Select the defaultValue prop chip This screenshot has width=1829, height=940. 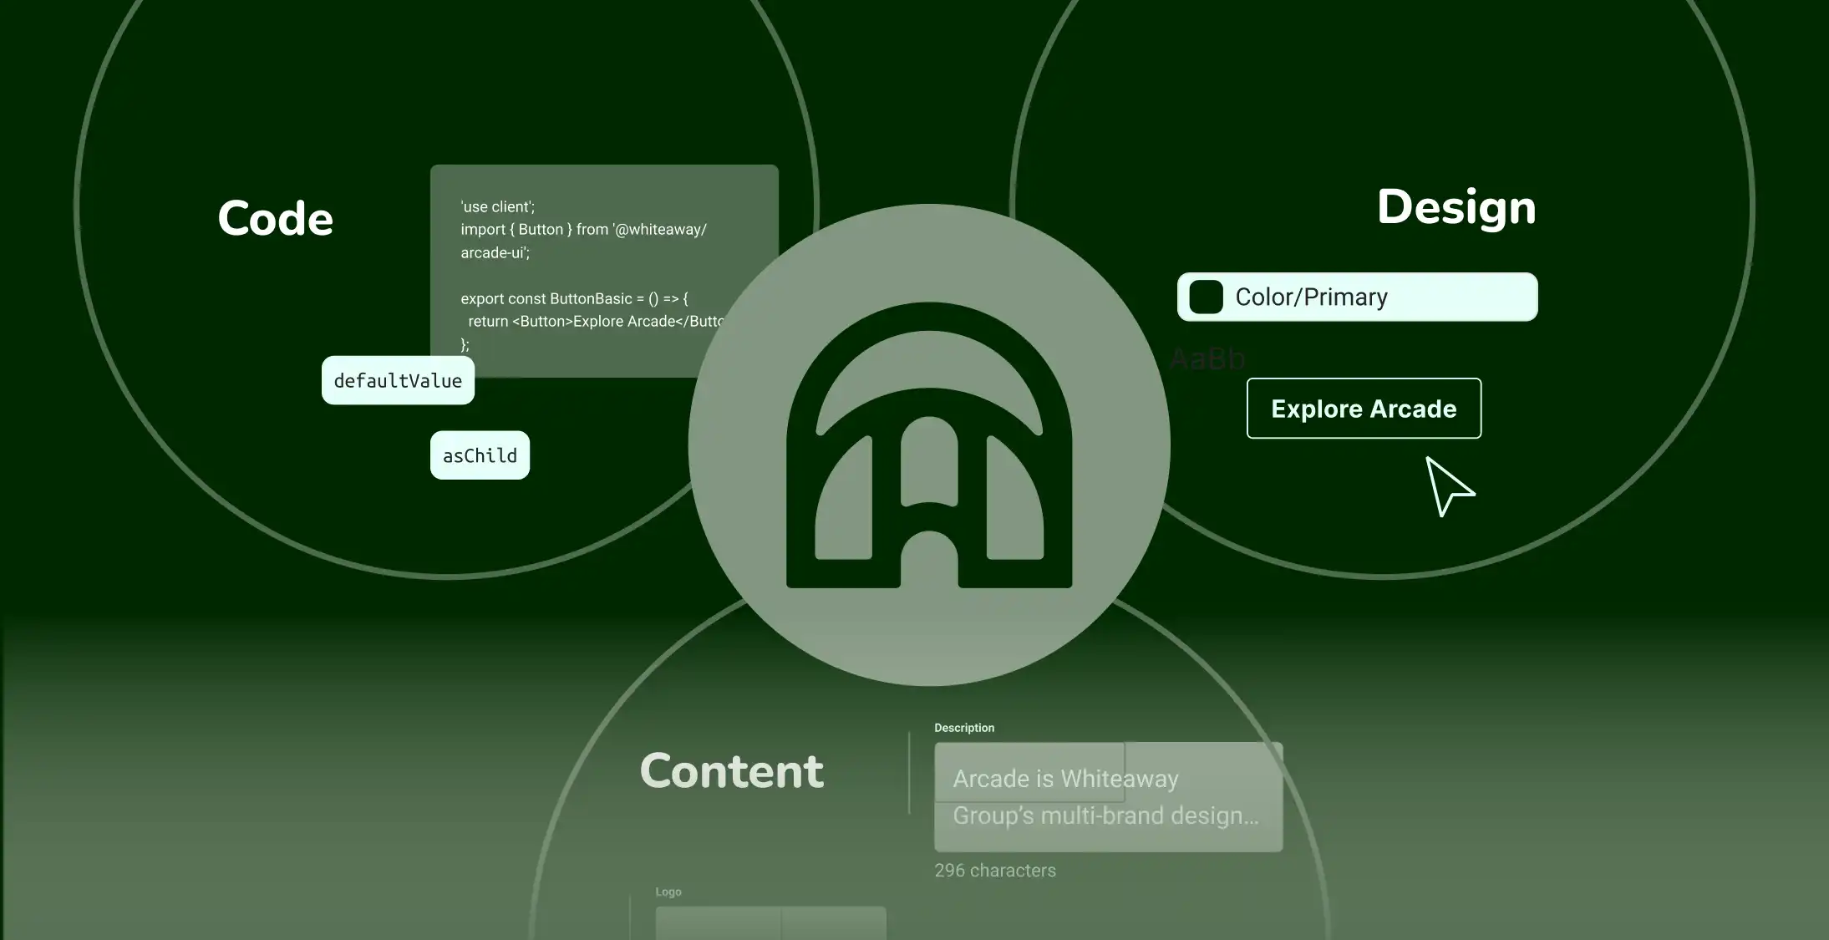[398, 380]
